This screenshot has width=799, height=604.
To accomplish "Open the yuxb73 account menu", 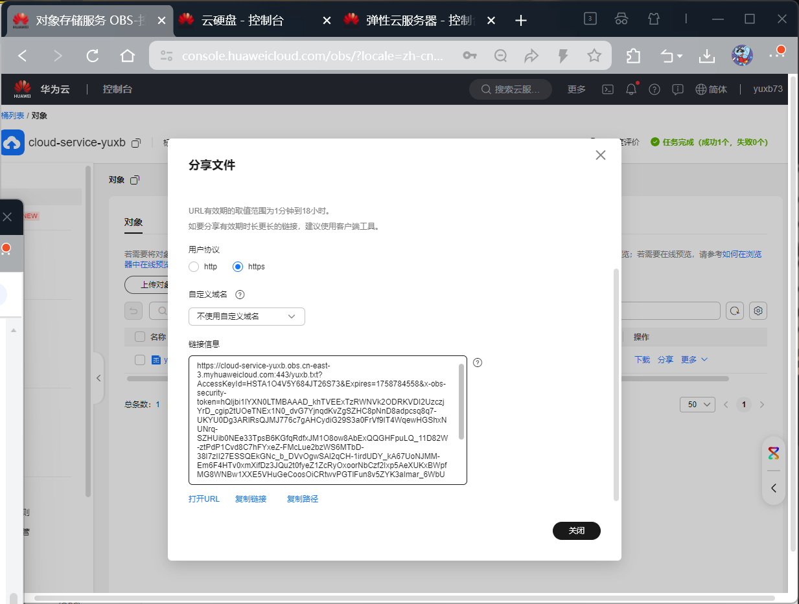I will [x=768, y=89].
